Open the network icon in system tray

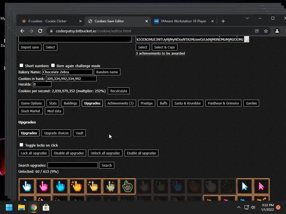click(246, 207)
